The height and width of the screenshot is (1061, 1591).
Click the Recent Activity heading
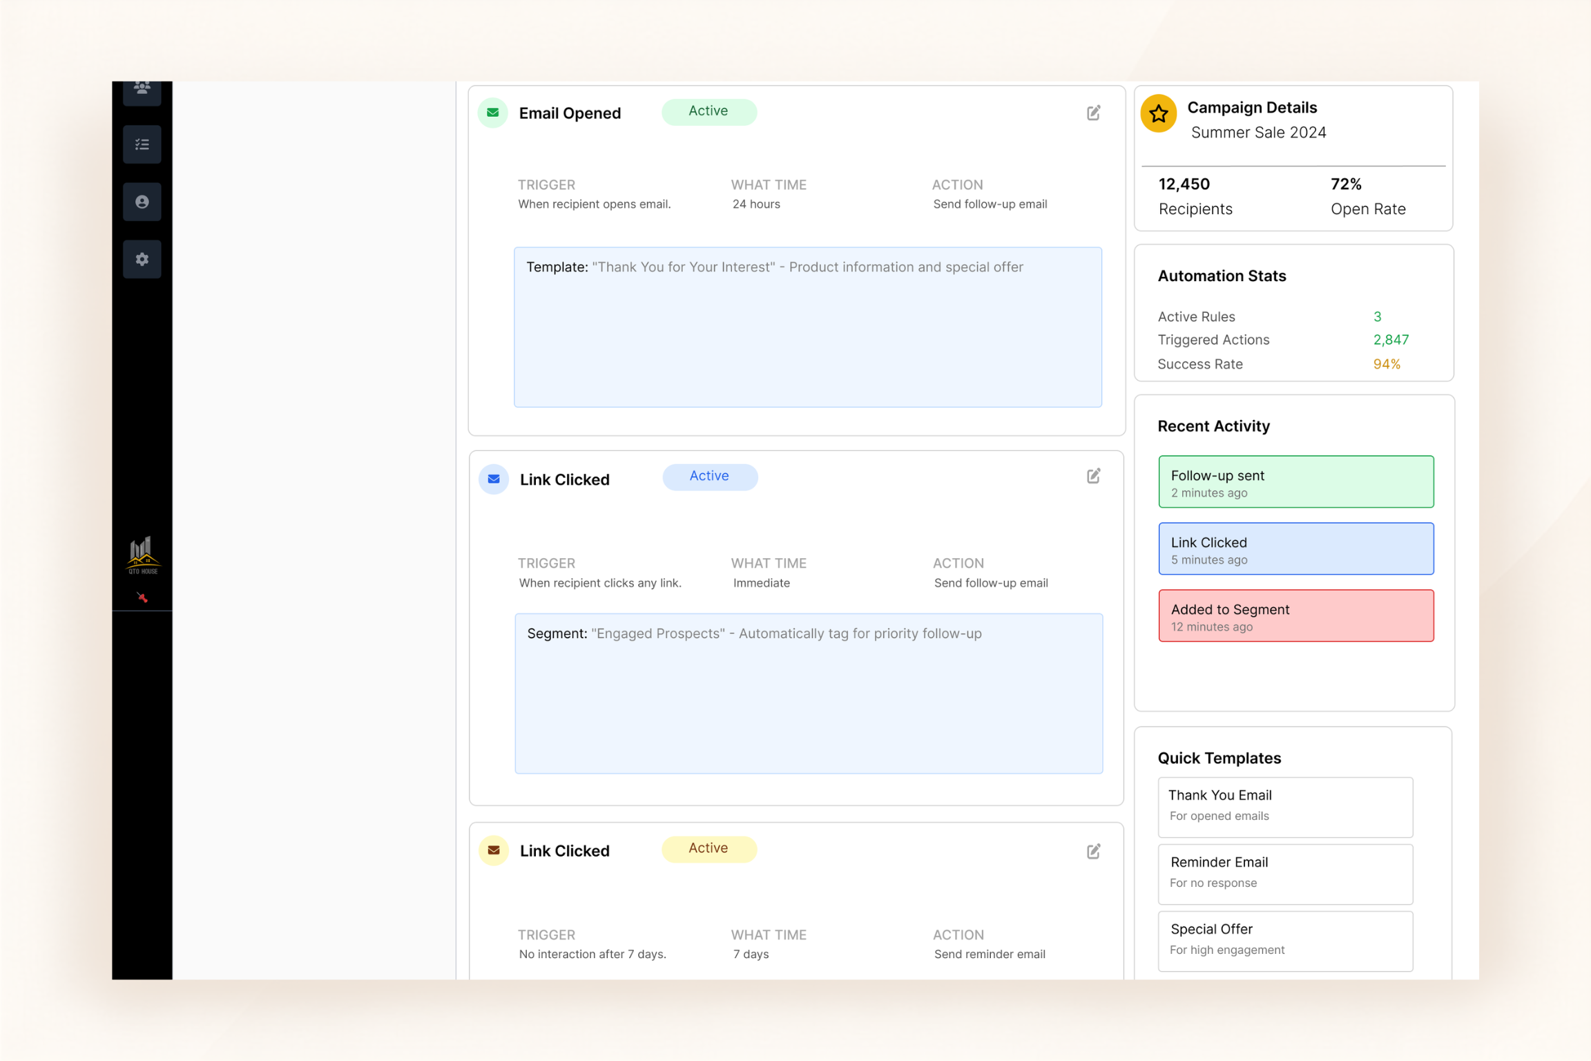coord(1213,426)
